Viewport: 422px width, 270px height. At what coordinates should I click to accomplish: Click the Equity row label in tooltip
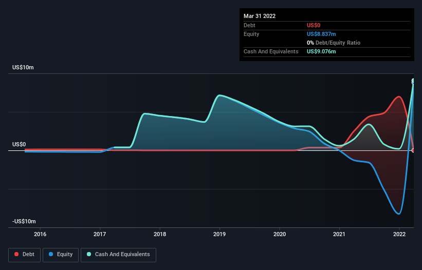pyautogui.click(x=251, y=34)
